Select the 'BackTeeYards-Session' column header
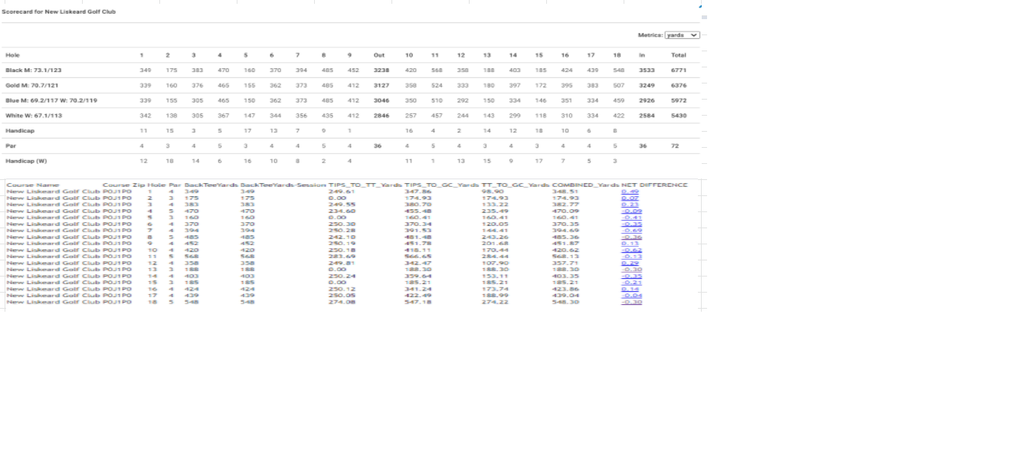Image resolution: width=1025 pixels, height=455 pixels. coord(283,185)
